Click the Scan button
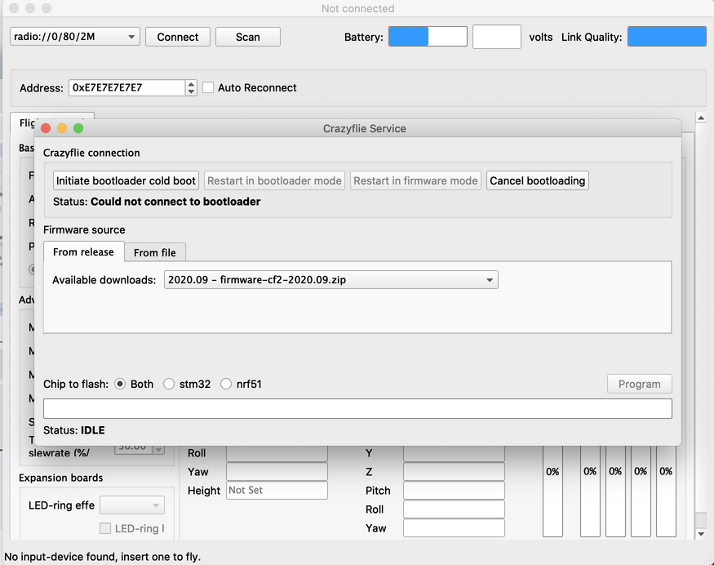 [x=247, y=37]
